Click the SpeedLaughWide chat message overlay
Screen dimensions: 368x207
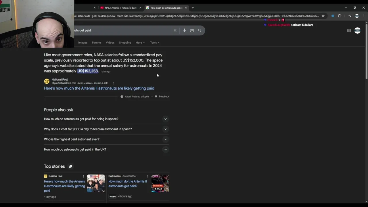(x=289, y=25)
